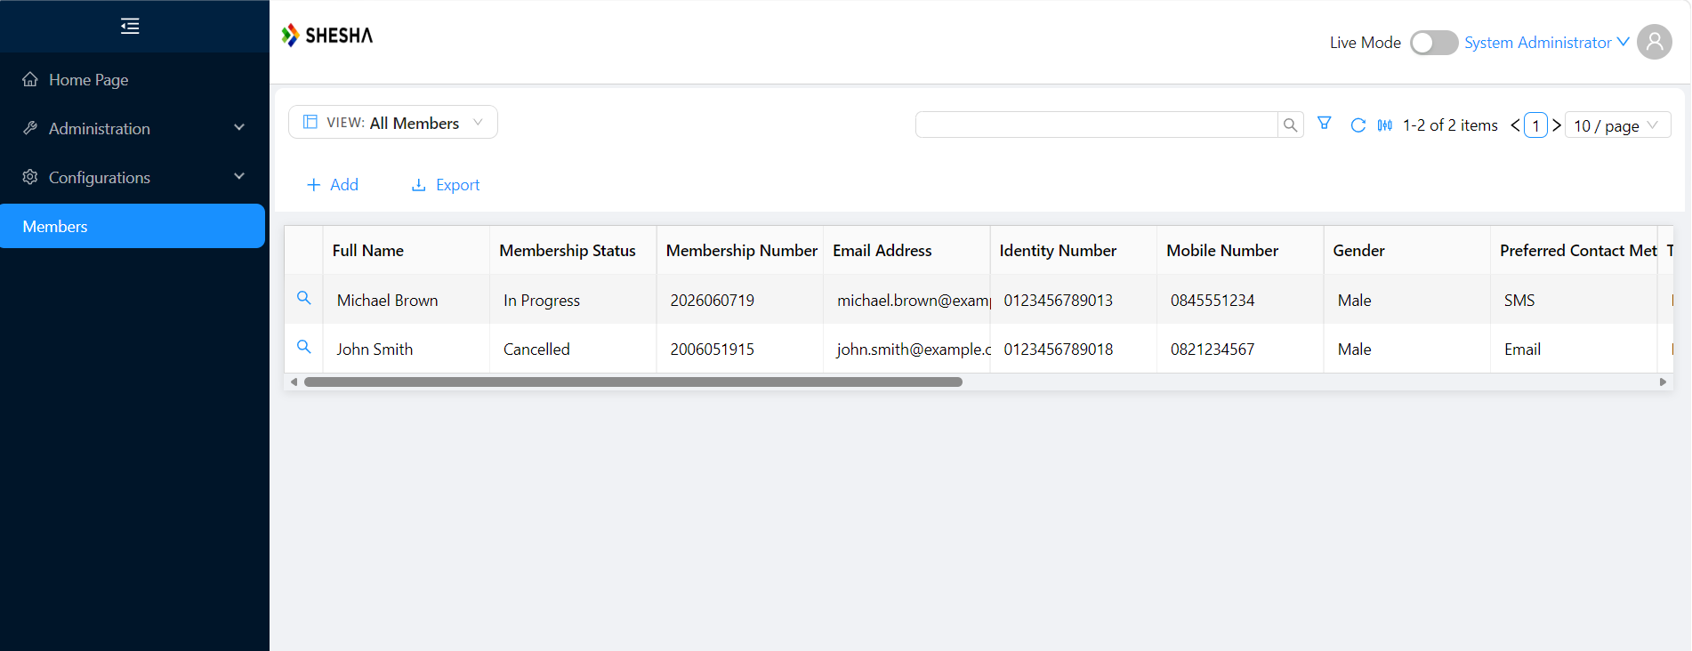Expand the Configurations menu

pyautogui.click(x=134, y=177)
